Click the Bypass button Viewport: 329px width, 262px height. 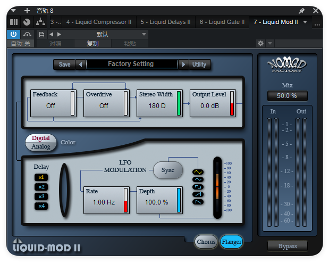pyautogui.click(x=287, y=246)
